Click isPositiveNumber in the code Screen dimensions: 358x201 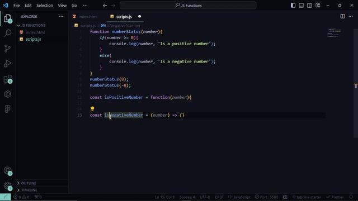coord(124,97)
